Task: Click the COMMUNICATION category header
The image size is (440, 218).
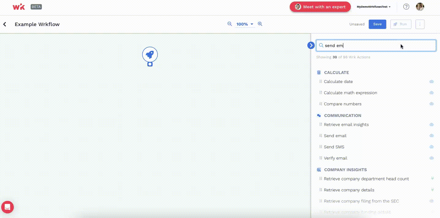Action: tap(343, 115)
